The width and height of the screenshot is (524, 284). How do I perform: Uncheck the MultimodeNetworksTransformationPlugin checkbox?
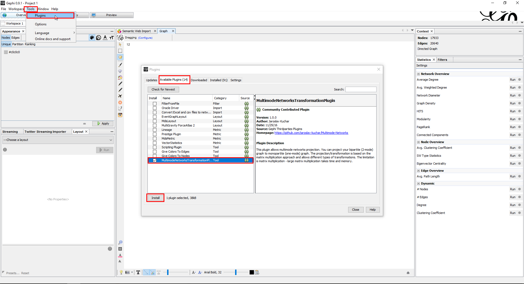click(155, 160)
